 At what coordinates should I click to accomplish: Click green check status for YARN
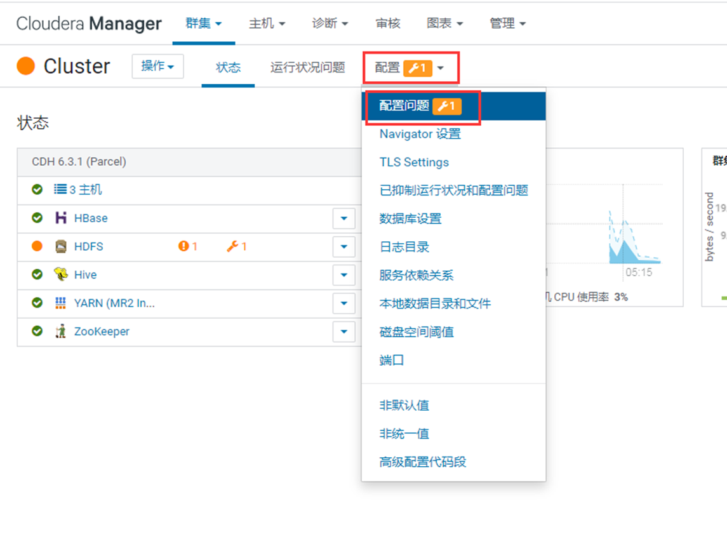point(37,303)
